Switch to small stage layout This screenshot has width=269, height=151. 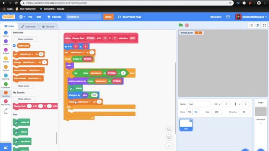(251, 25)
